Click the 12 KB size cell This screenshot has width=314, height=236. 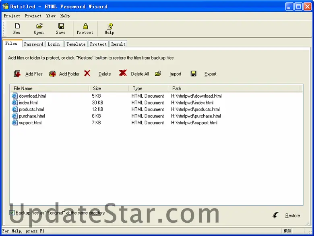click(x=97, y=109)
